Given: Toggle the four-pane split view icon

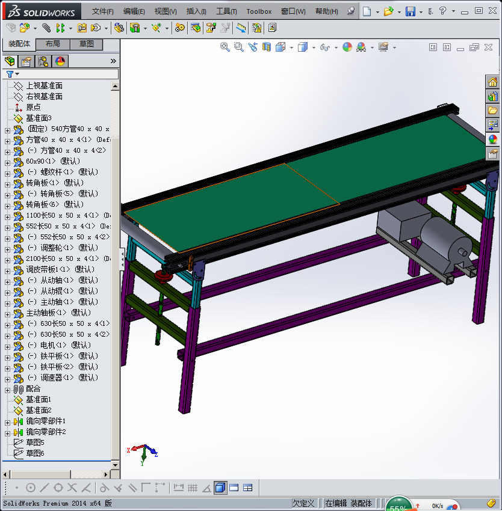Looking at the screenshot, I should point(248,488).
